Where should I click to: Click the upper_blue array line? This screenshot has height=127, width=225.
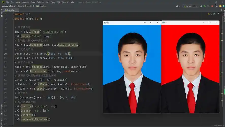[x=44, y=58]
